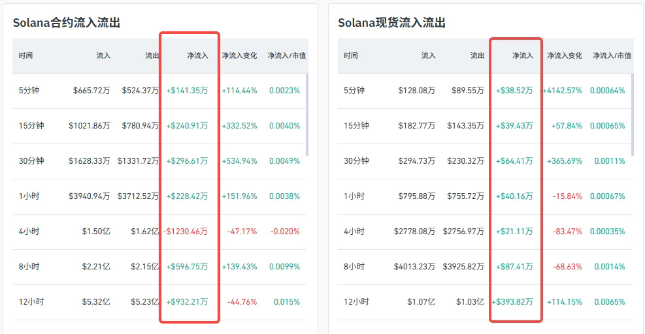This screenshot has width=645, height=334.
Task: Click the red -$1230.46万 net inflow value
Action: pos(186,232)
